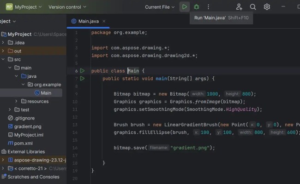Viewport: 300px width, 184px height.
Task: Close the Main.java editor tab
Action: pos(104,21)
